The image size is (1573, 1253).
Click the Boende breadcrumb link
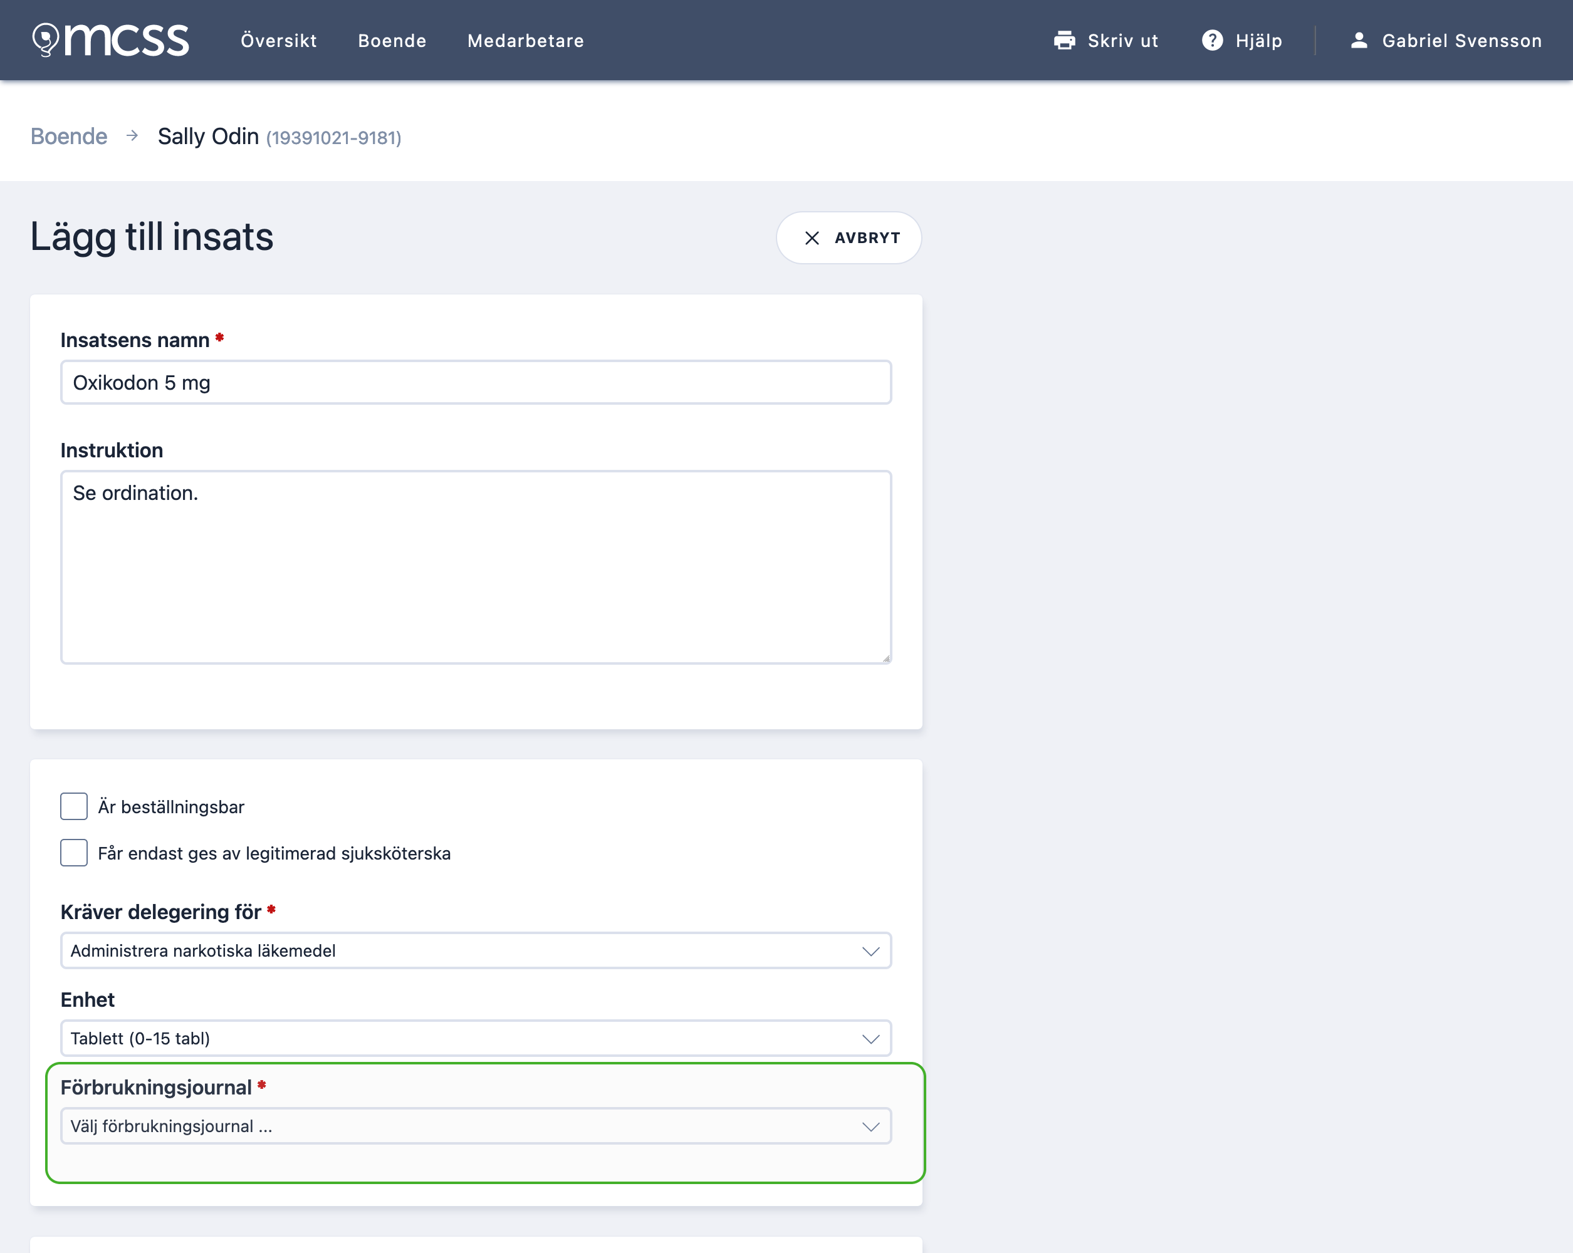[68, 137]
